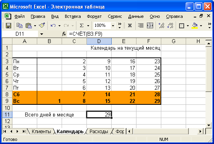Select the orange Сб cell

(x=24, y=94)
